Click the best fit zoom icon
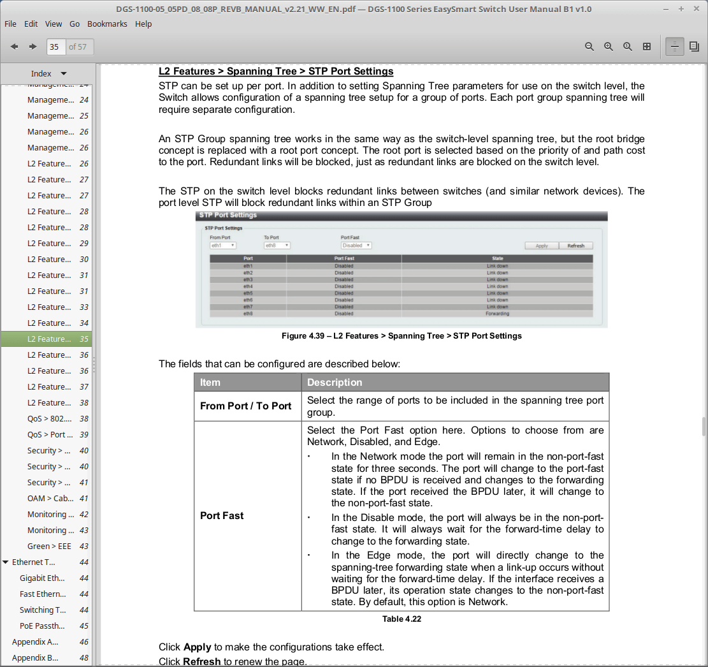Screen dimensions: 708x667 [x=647, y=47]
